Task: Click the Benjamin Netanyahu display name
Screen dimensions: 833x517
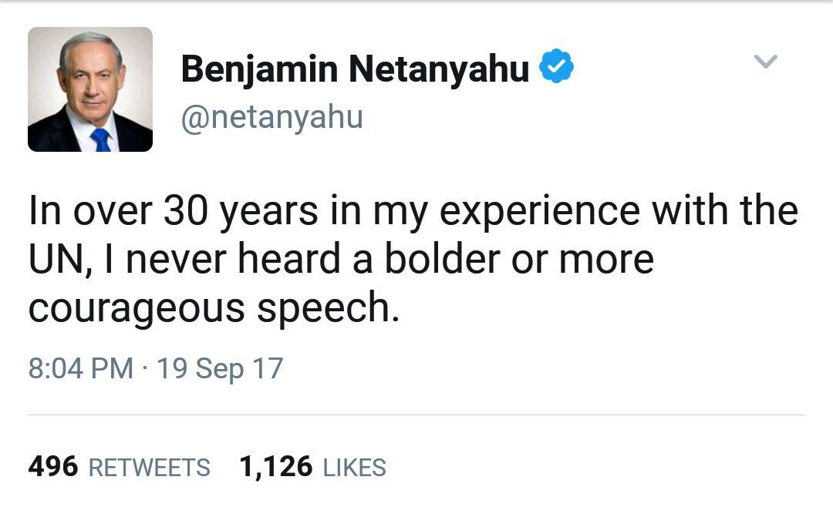Action: [x=355, y=69]
